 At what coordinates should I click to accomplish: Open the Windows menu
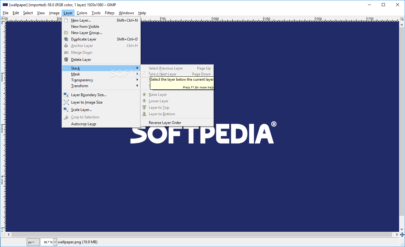click(126, 13)
